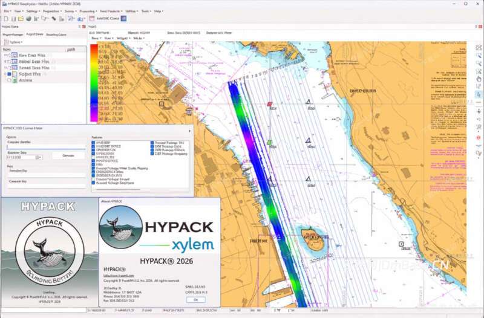
Task: Toggle the HYSWEEP feature checkbox
Action: click(x=93, y=143)
